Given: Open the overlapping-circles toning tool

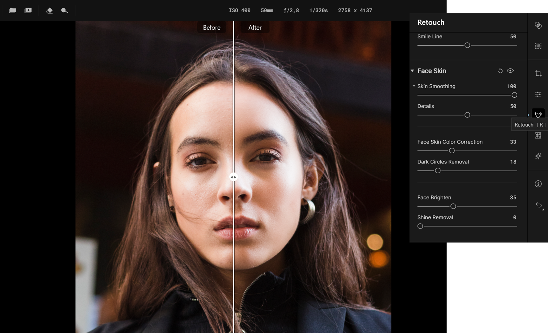Looking at the screenshot, I should [x=538, y=25].
